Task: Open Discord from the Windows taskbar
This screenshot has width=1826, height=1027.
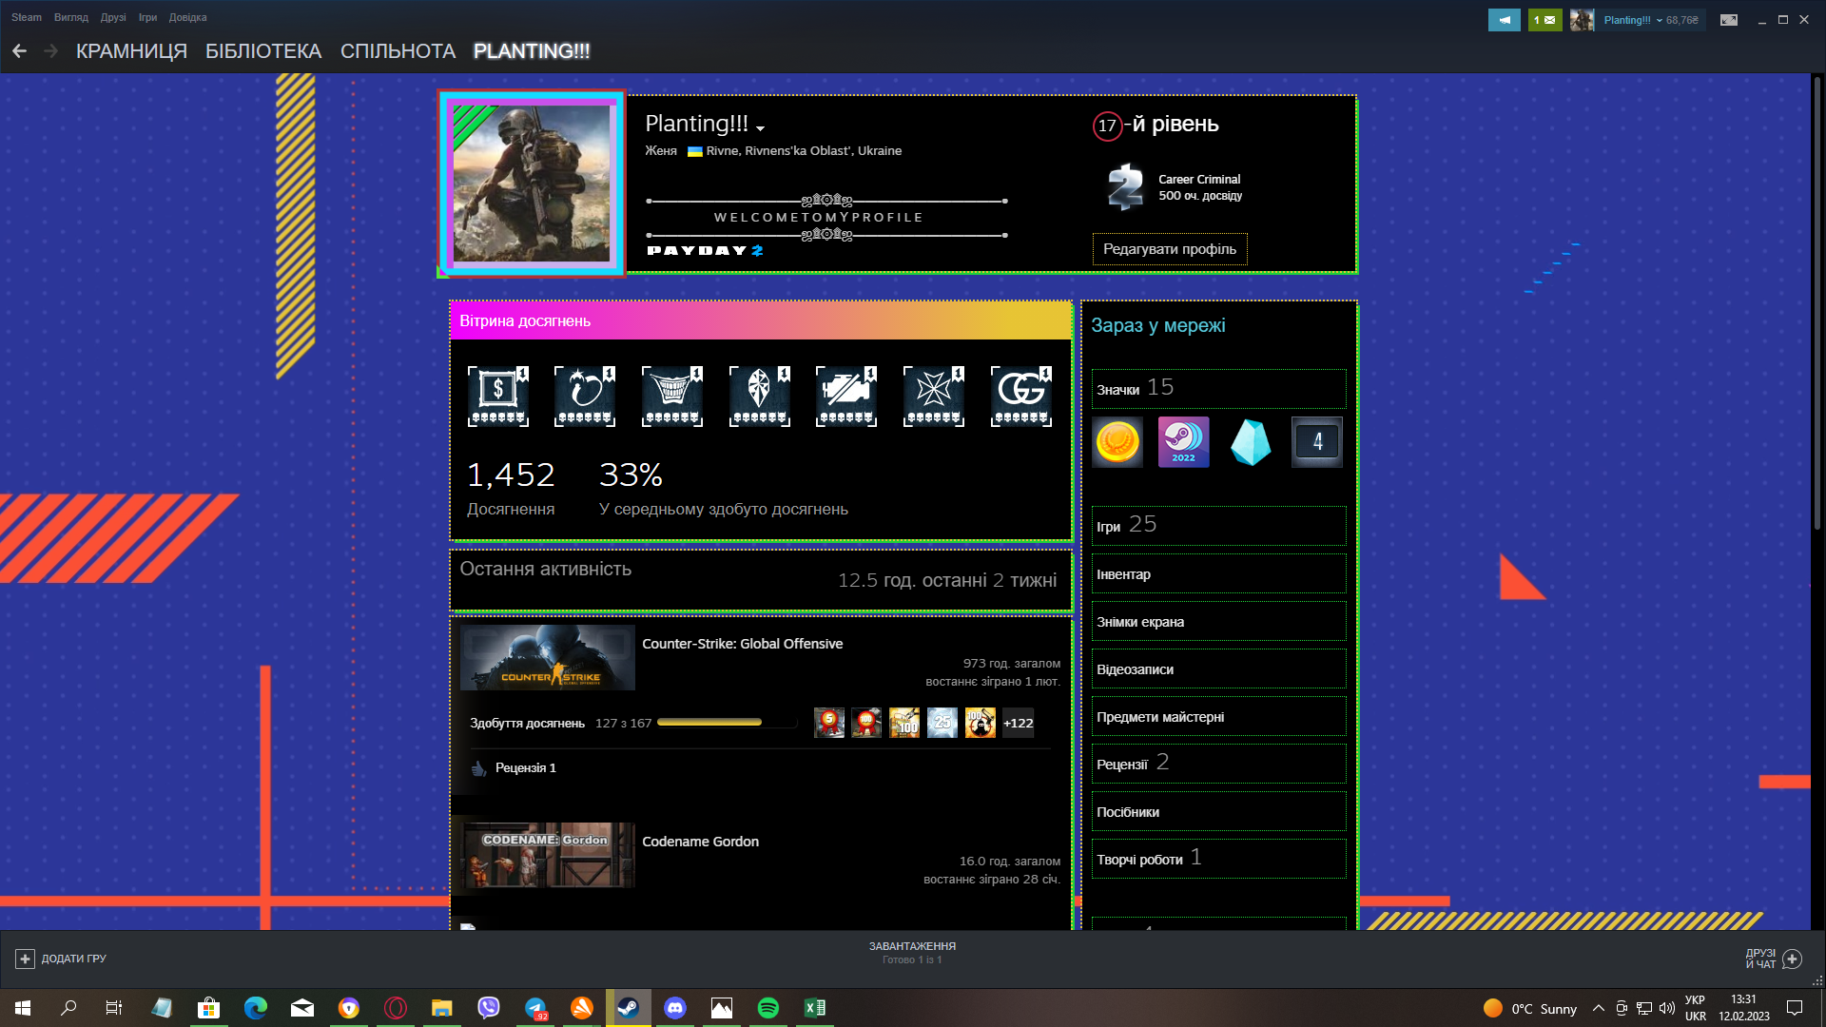Action: click(675, 1008)
